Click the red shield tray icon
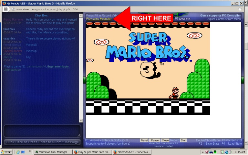 click(207, 152)
